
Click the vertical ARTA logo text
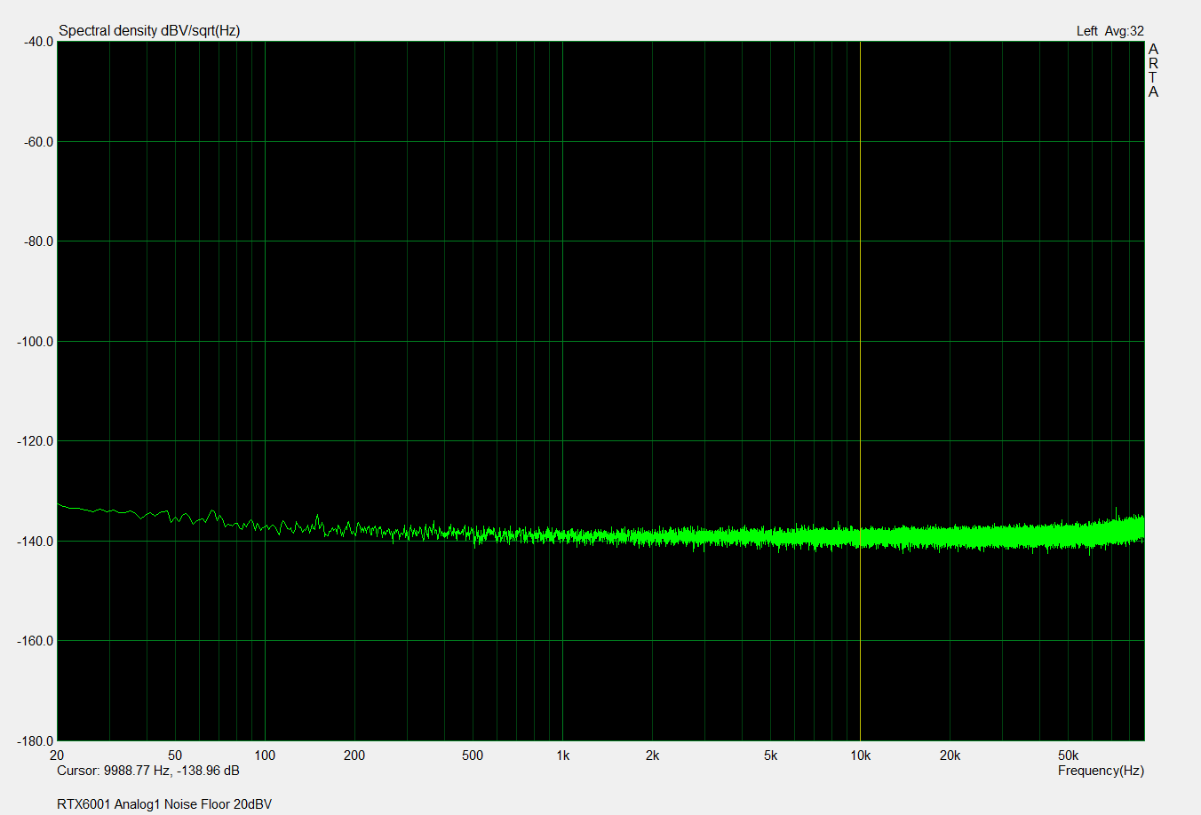(1153, 70)
